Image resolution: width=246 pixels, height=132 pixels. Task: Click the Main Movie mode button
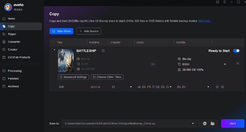(x=61, y=31)
